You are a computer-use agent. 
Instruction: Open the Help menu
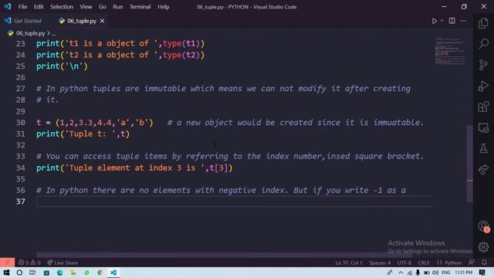point(163,7)
